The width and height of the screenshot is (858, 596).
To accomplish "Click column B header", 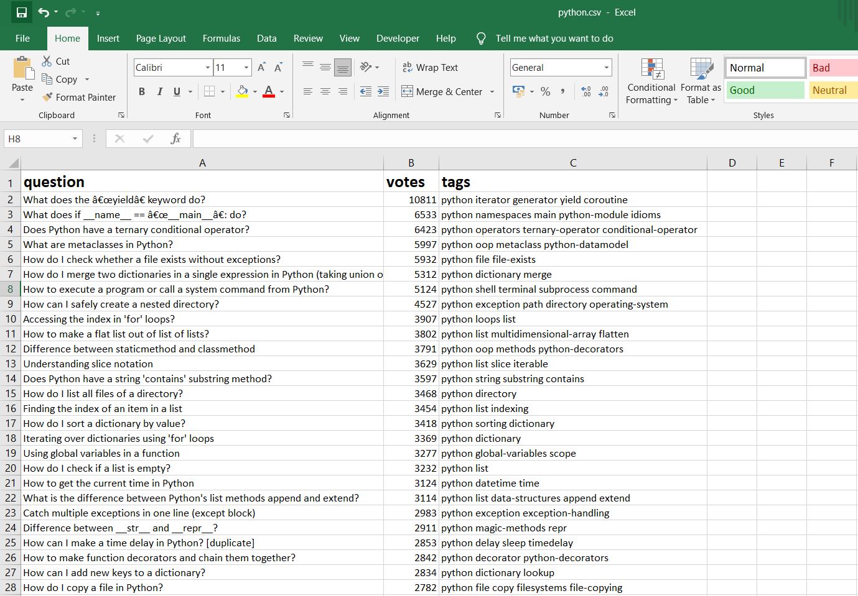I will click(x=411, y=163).
